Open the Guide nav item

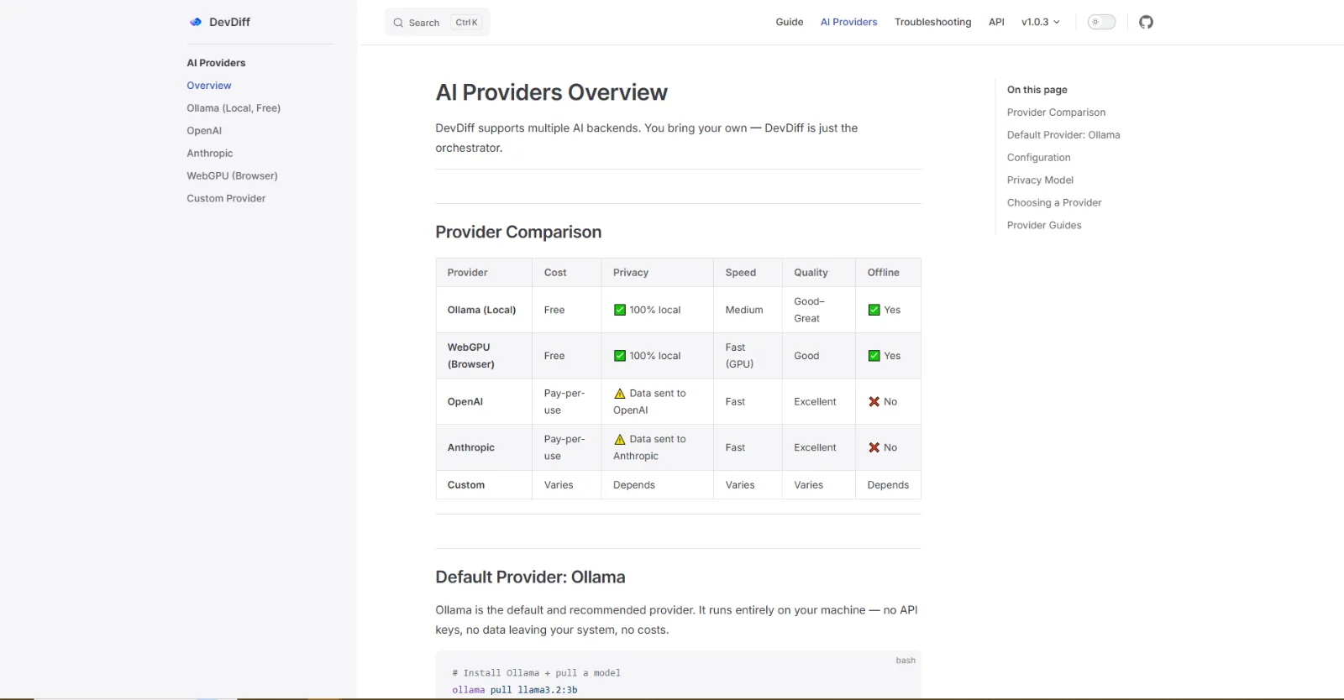pyautogui.click(x=790, y=22)
